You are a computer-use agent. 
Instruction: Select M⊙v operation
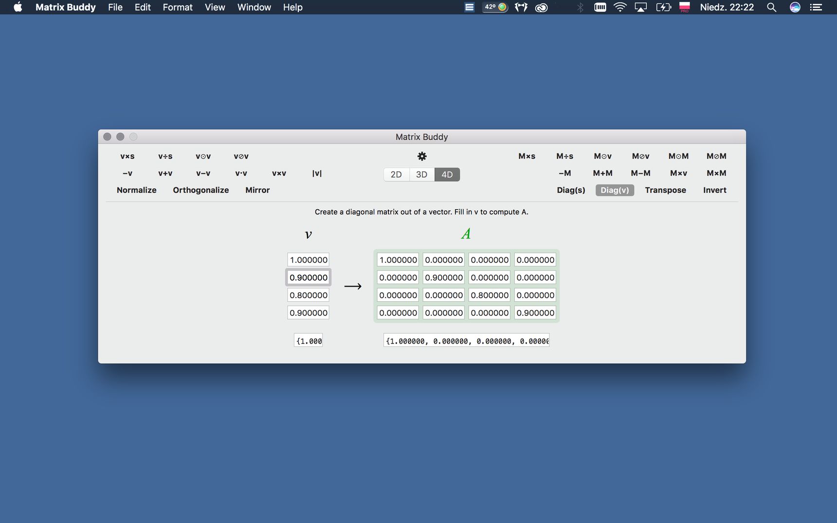coord(603,156)
